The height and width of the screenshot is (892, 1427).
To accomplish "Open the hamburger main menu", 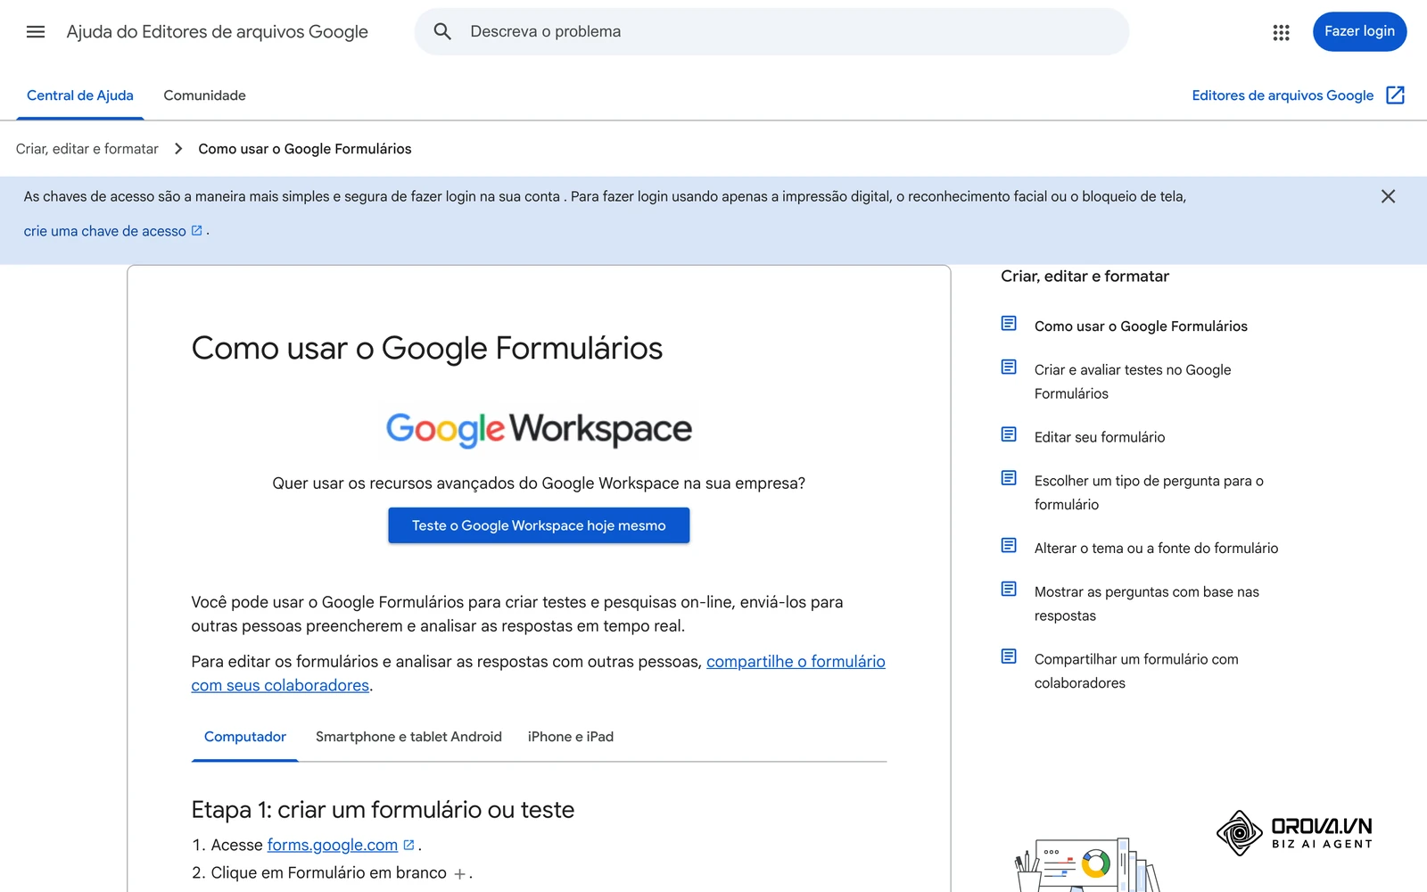I will tap(36, 32).
